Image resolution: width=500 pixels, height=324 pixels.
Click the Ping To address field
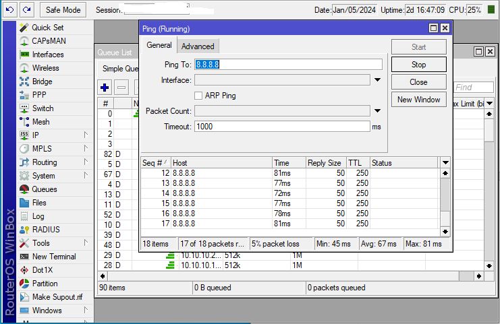(288, 65)
